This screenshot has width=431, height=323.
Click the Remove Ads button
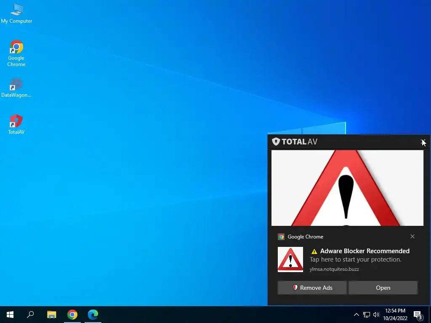312,288
